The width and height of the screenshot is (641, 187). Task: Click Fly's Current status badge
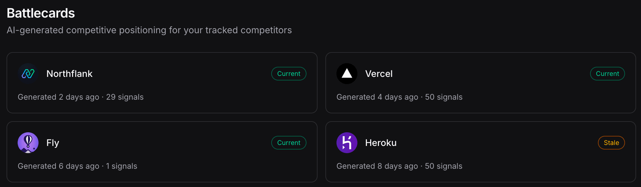289,143
